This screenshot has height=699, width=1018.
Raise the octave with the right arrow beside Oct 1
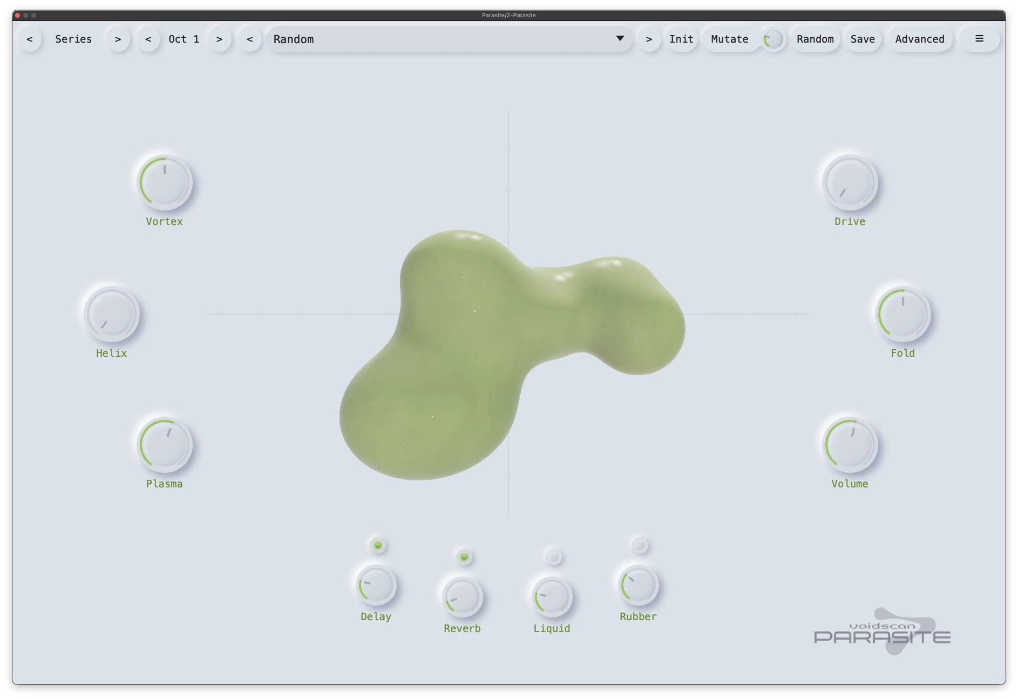click(x=219, y=39)
